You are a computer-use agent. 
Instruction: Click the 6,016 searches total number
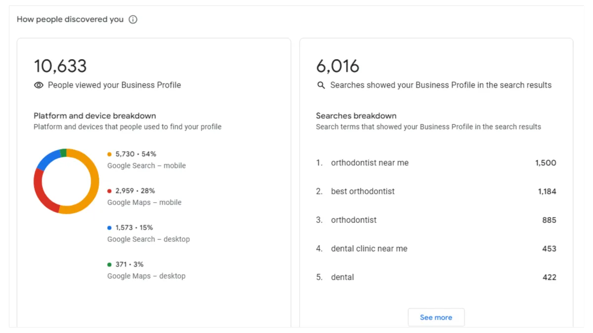(338, 66)
